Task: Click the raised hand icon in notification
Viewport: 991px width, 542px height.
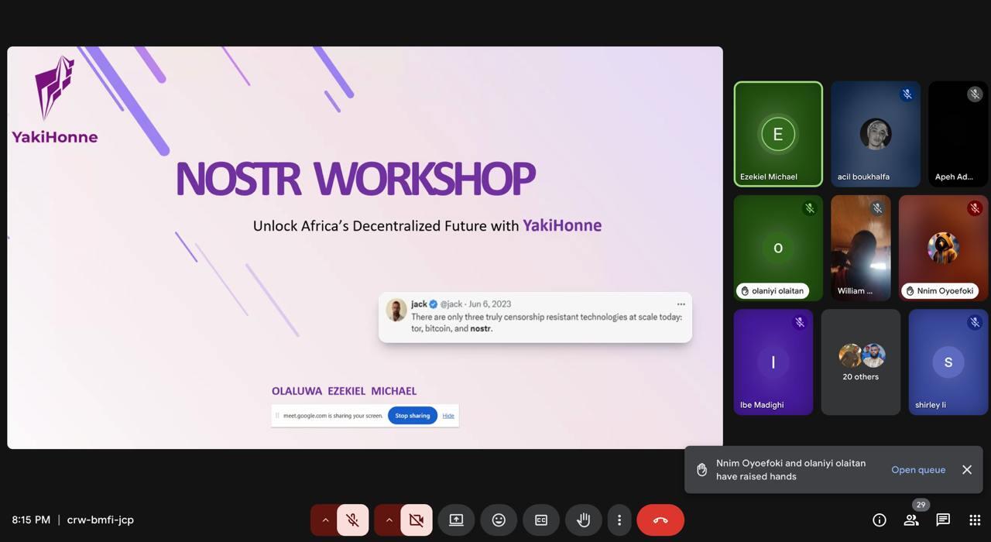Action: (701, 470)
